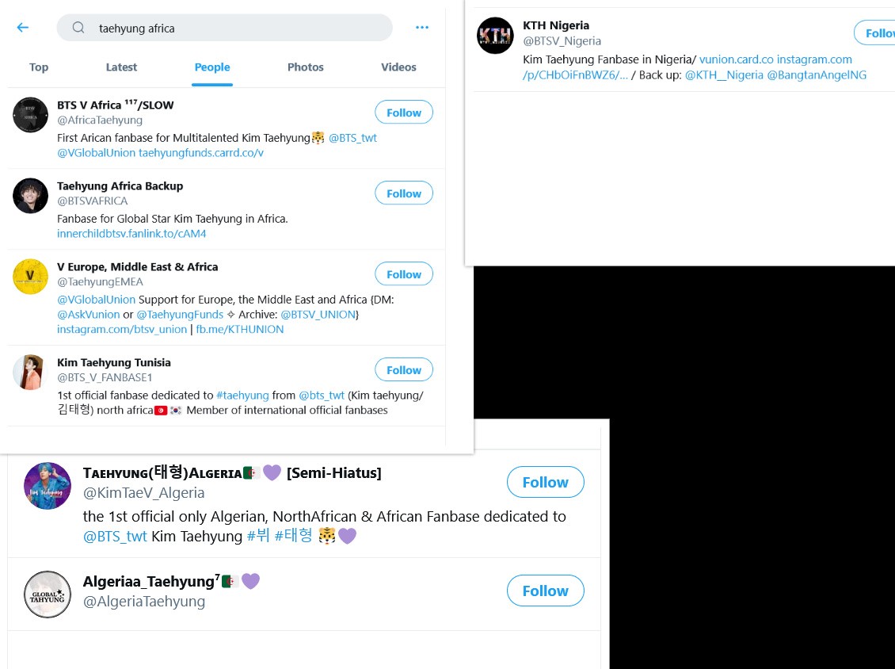
Task: Open the taehyungfunds.carrd.co link
Action: coord(201,153)
